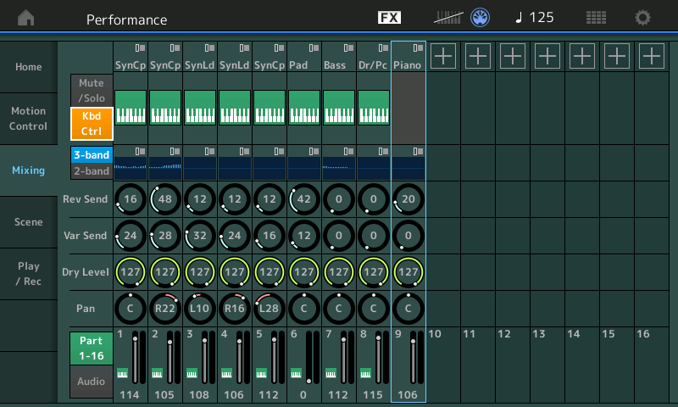Click the blue knob assign icon
This screenshot has height=407, width=678.
pyautogui.click(x=481, y=18)
